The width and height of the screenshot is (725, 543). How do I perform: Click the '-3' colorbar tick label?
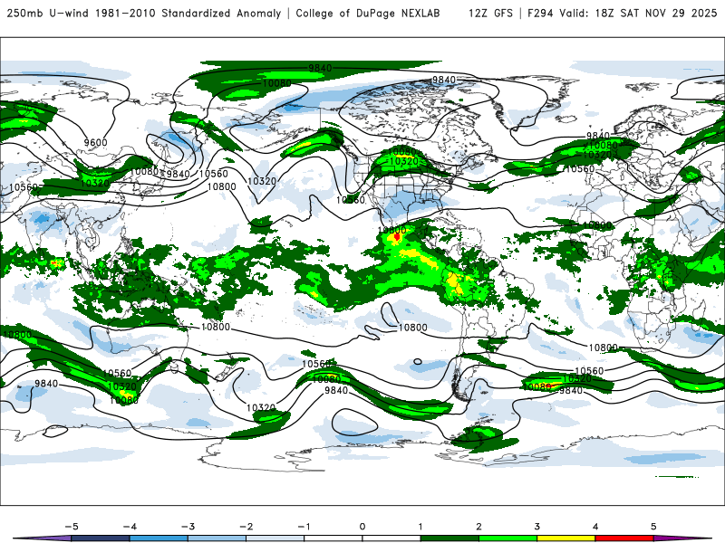(188, 527)
